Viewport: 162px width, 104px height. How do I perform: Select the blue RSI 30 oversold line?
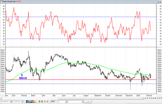tap(81, 39)
